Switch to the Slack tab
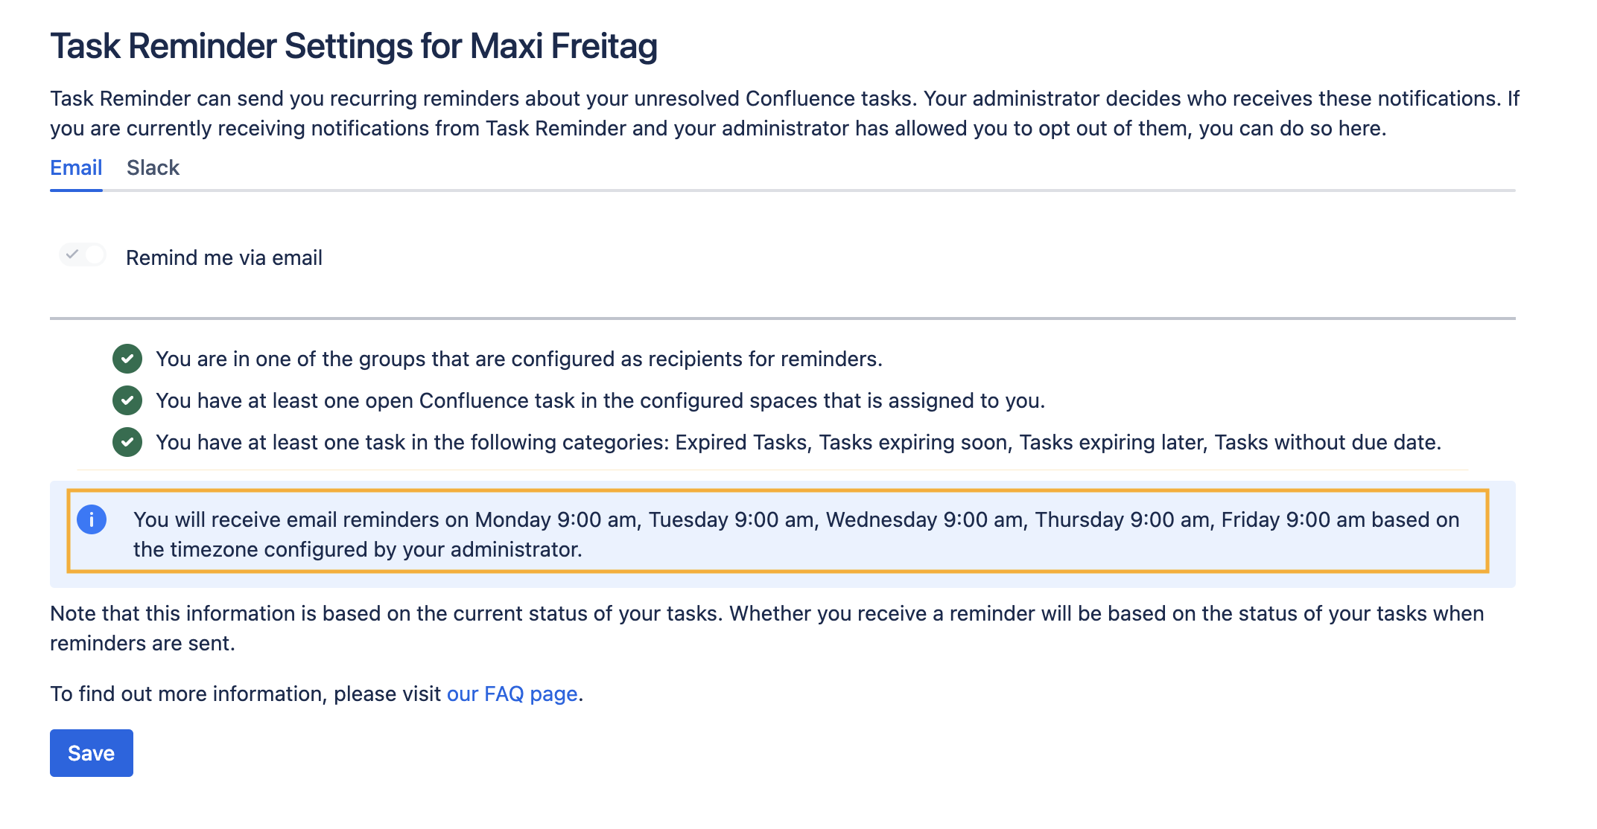The width and height of the screenshot is (1597, 829). [153, 167]
